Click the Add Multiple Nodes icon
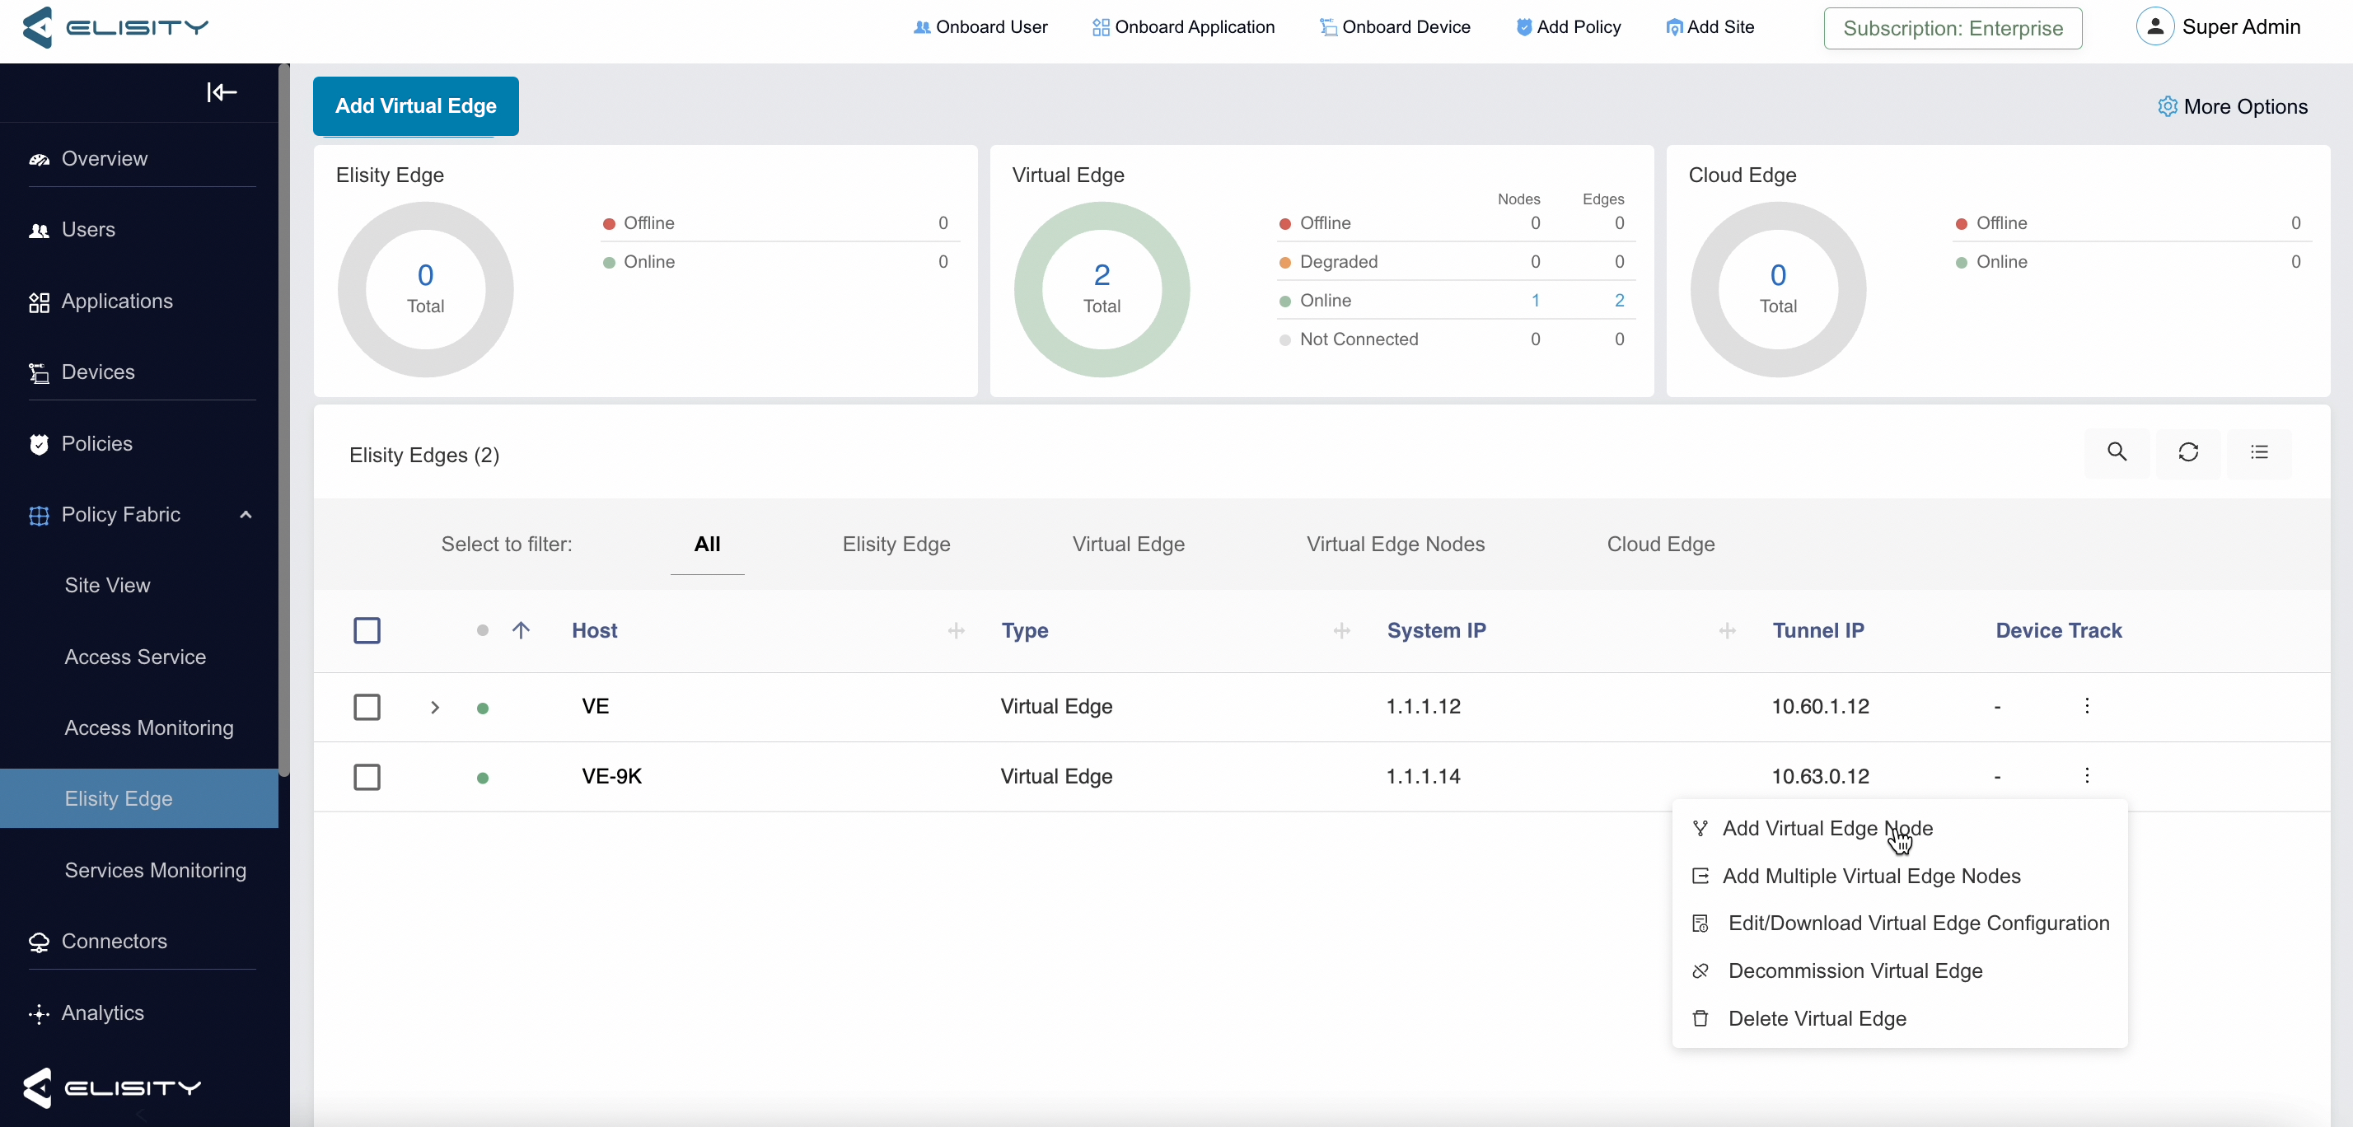2353x1127 pixels. point(1699,876)
